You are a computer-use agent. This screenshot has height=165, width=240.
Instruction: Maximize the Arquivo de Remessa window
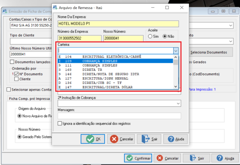tap(167, 7)
